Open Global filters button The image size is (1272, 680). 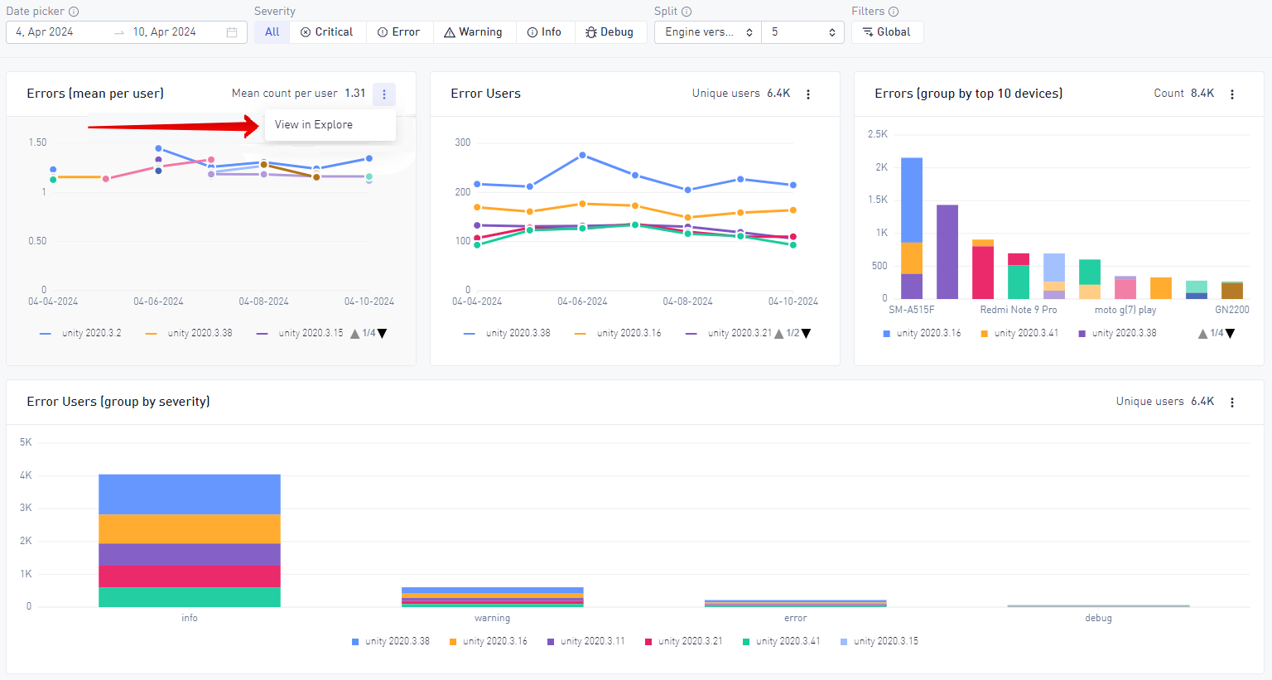pyautogui.click(x=887, y=32)
